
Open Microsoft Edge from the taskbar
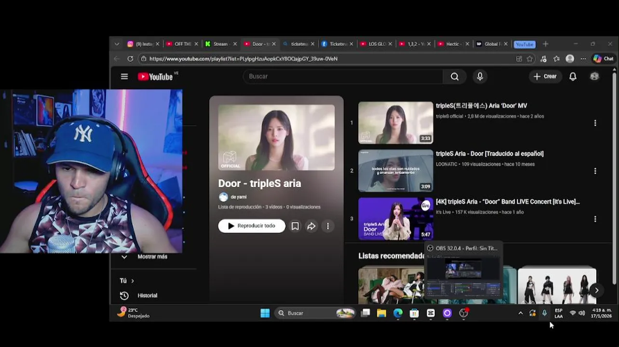coord(398,313)
